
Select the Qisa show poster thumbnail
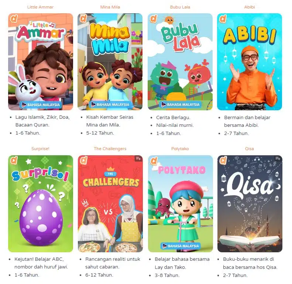tap(250, 204)
